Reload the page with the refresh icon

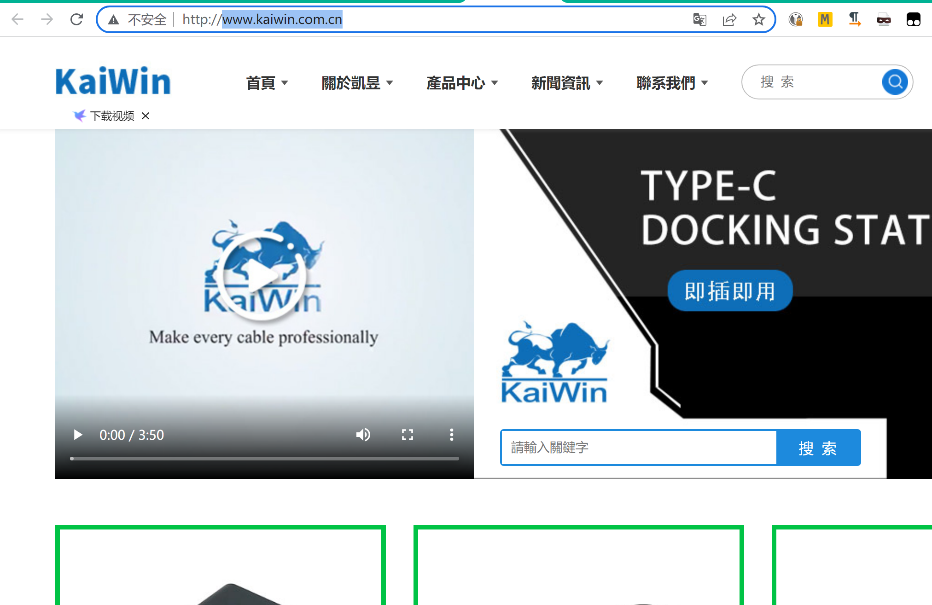tap(76, 19)
